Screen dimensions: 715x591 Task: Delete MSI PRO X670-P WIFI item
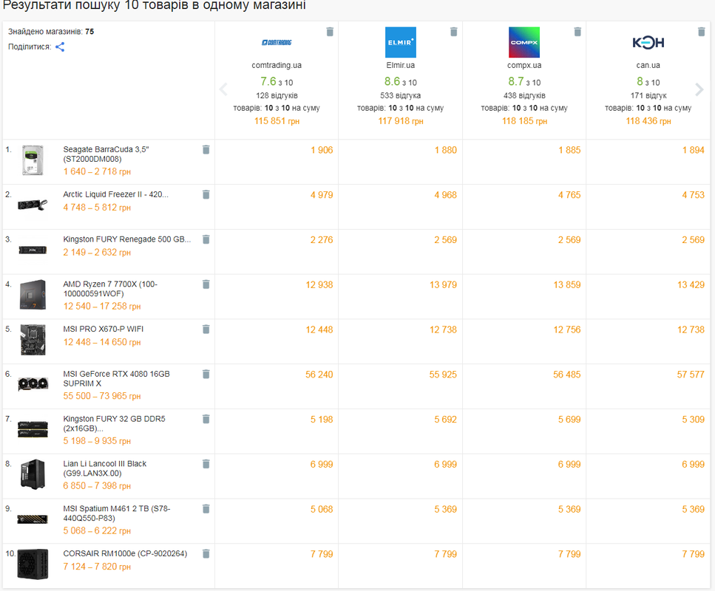click(x=206, y=329)
